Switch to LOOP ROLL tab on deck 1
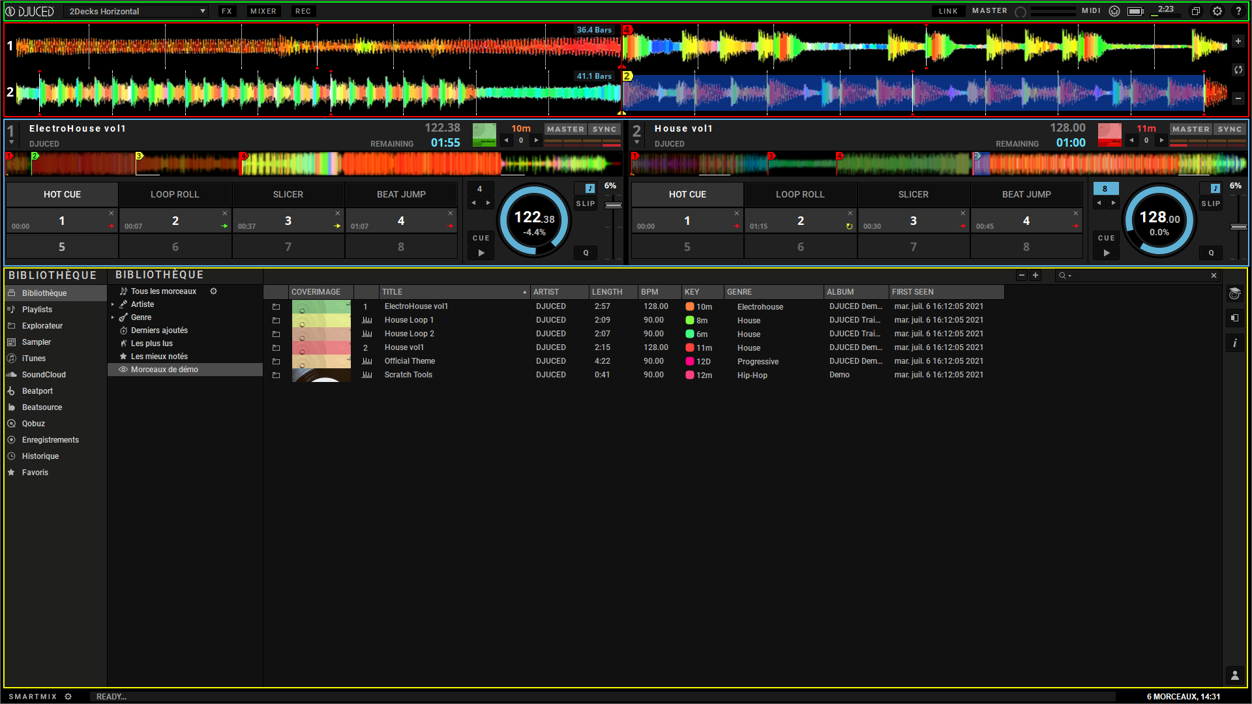 pyautogui.click(x=175, y=194)
